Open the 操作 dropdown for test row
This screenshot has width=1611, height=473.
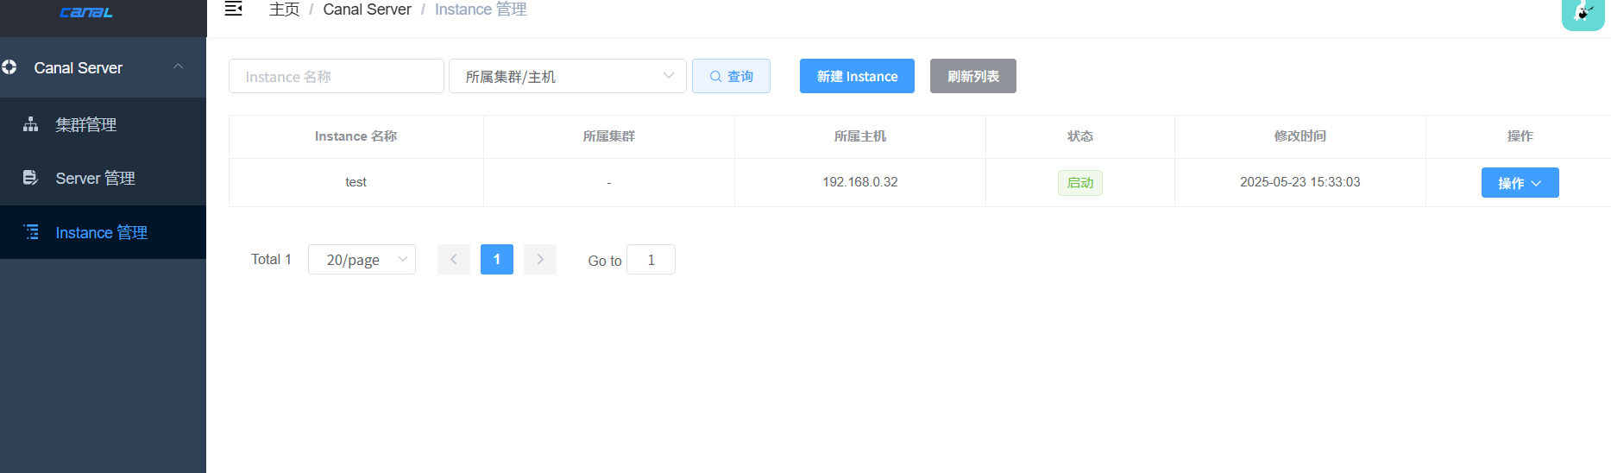[x=1520, y=183]
